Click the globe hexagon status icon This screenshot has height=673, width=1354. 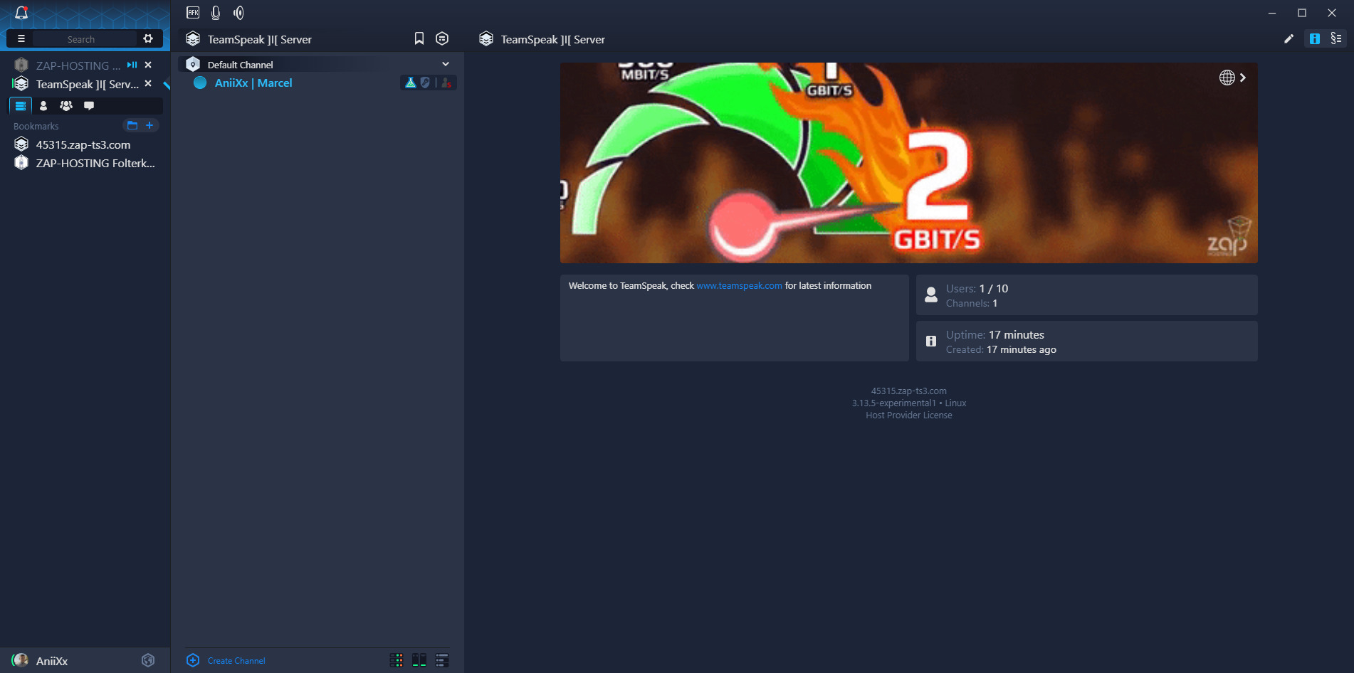point(148,660)
